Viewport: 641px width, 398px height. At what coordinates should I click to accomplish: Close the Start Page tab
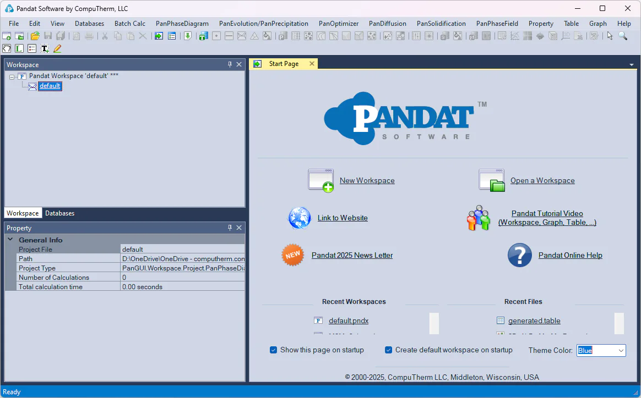pyautogui.click(x=312, y=64)
